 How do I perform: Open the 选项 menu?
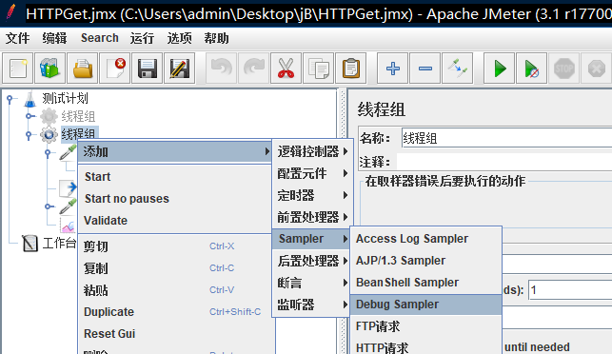[179, 38]
